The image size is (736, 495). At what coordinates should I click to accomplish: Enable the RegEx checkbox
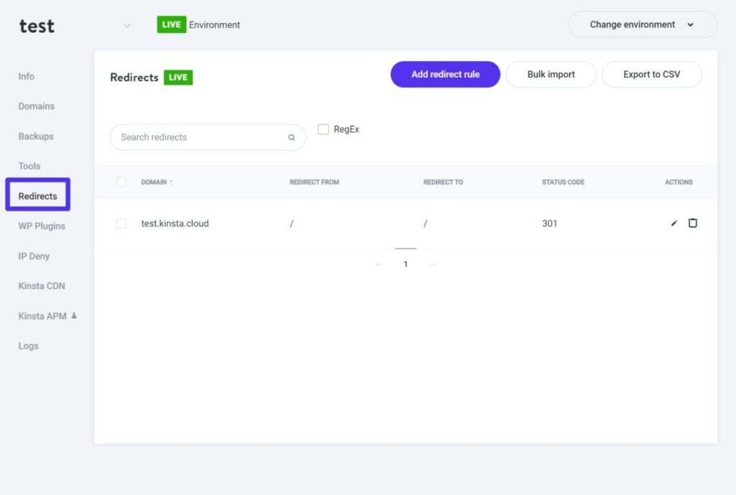pos(323,129)
